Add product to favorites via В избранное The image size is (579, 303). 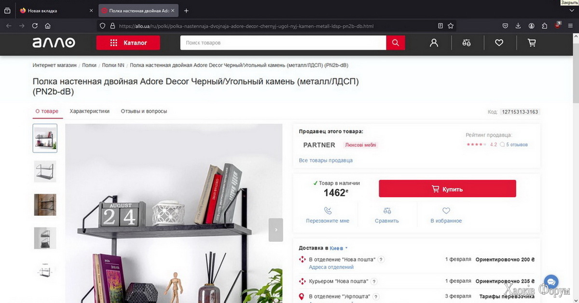[x=446, y=215]
